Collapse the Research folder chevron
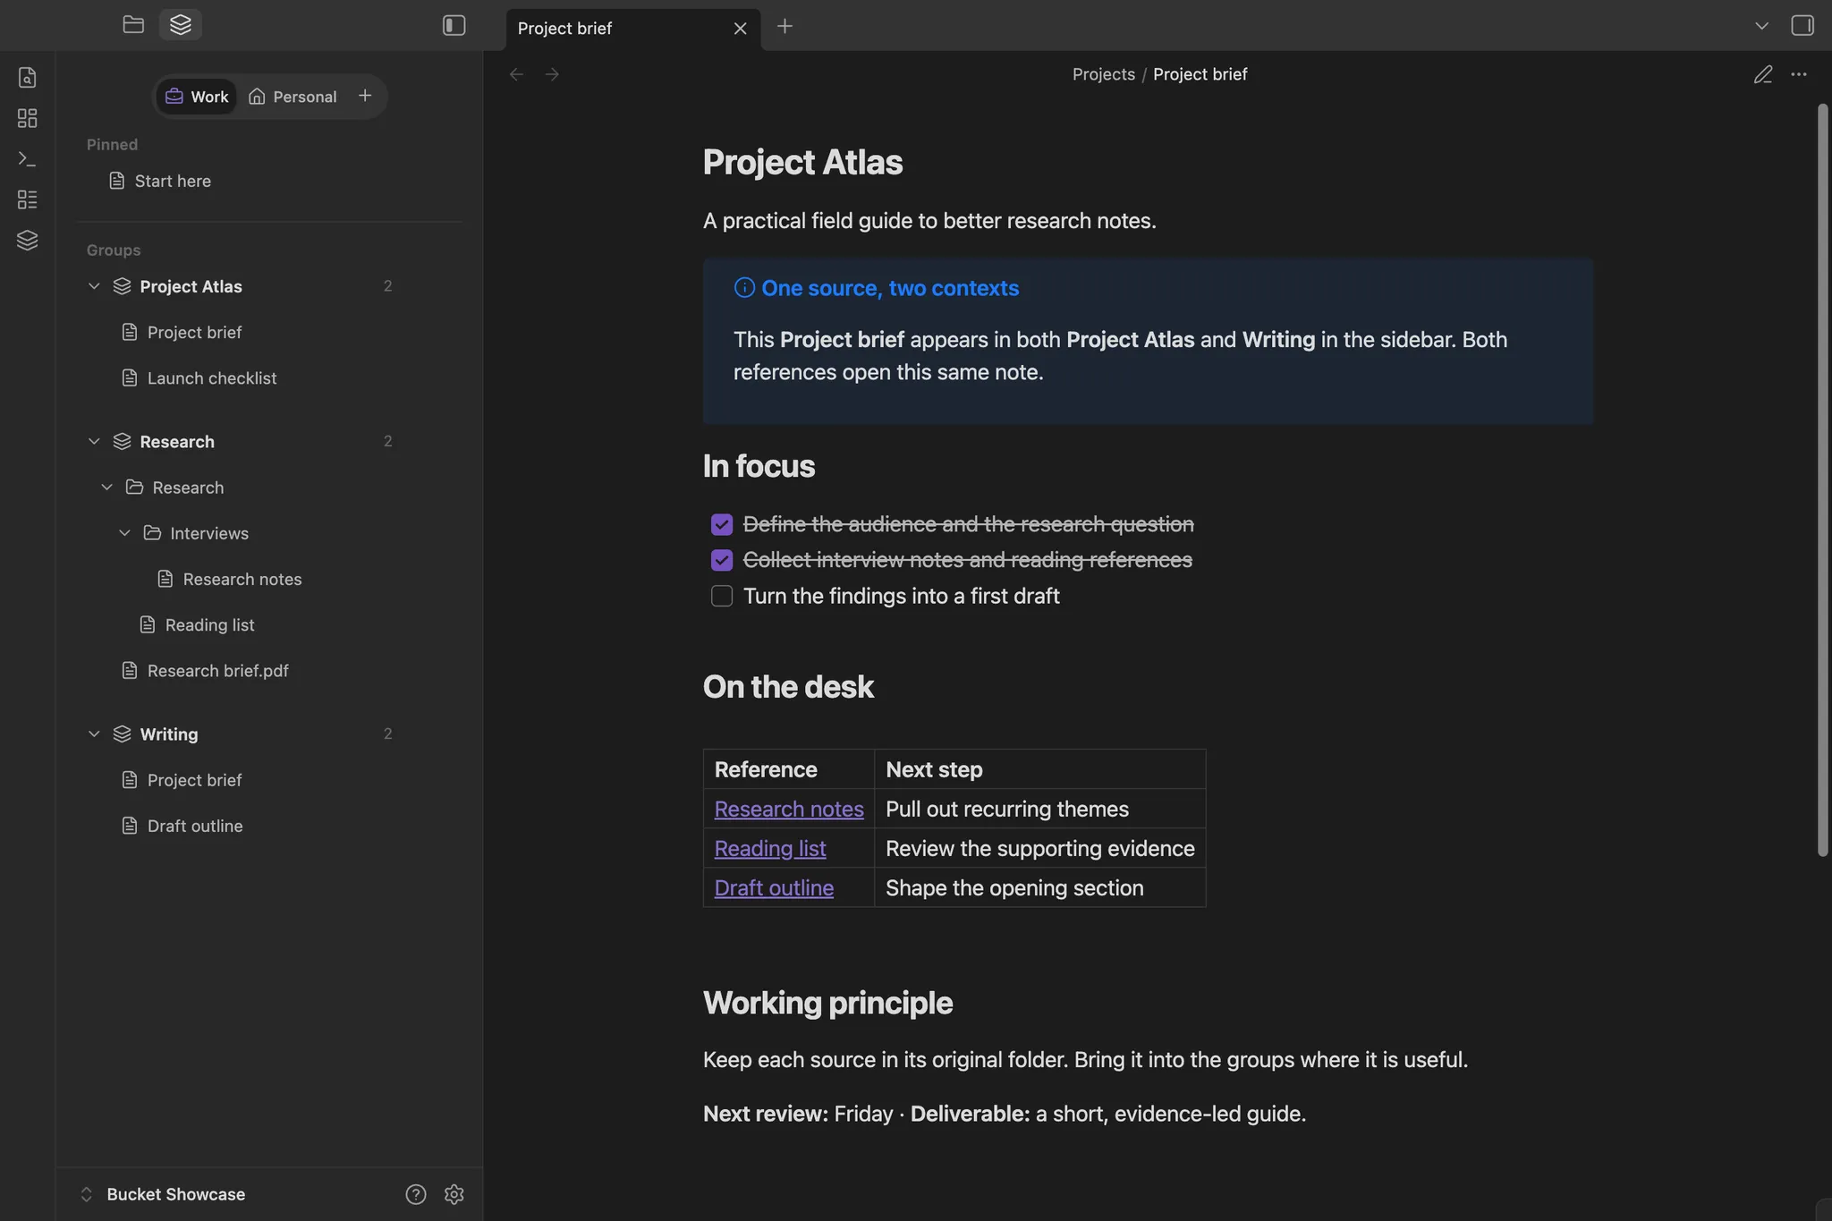The image size is (1832, 1221). click(x=107, y=487)
